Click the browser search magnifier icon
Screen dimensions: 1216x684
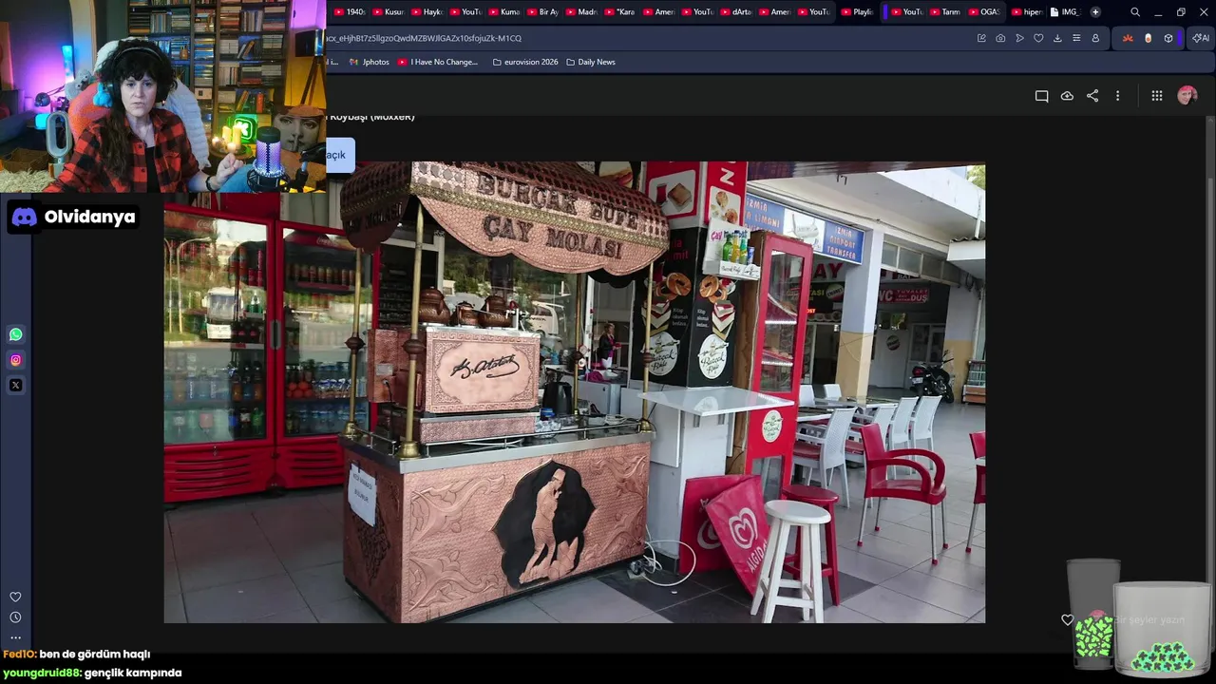[x=1135, y=12]
